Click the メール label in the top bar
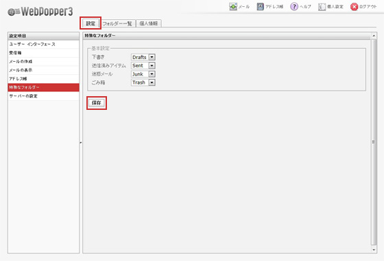This screenshot has height=261, width=384. 244,7
